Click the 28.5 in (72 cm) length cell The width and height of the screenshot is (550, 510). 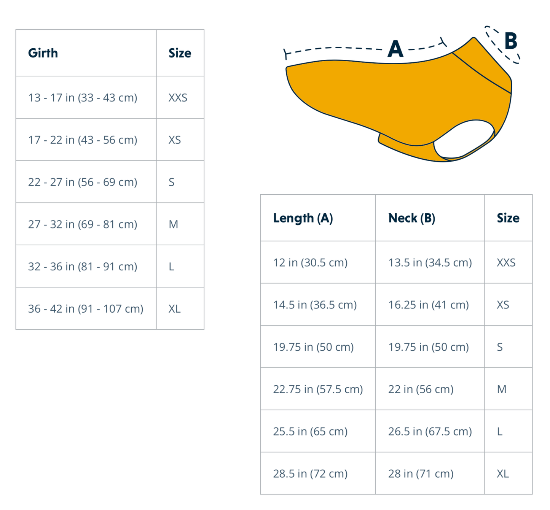click(310, 474)
